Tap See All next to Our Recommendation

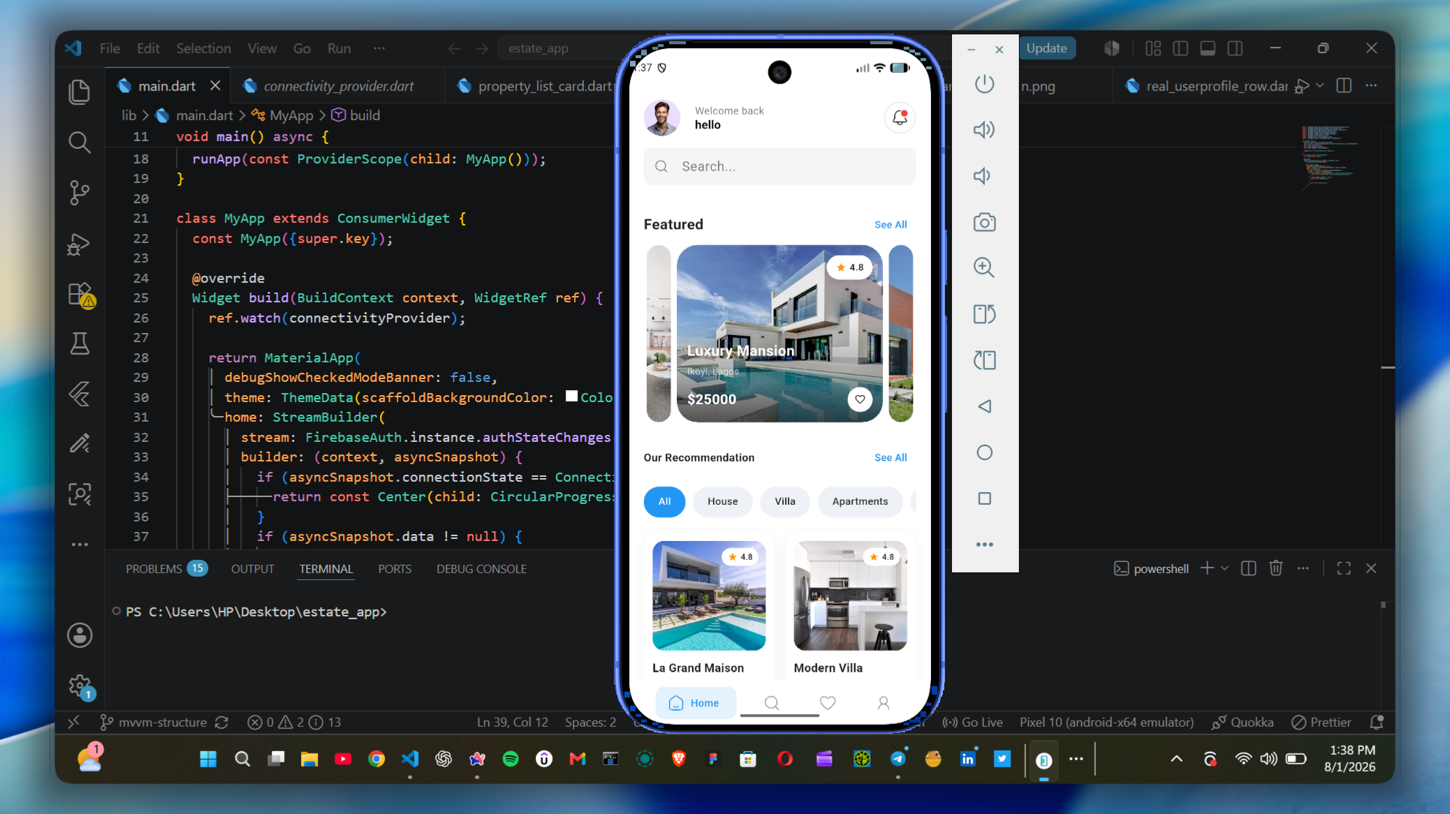[891, 457]
